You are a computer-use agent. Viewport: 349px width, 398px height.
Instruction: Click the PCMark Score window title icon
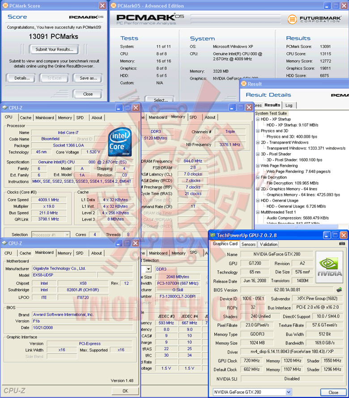click(x=5, y=5)
